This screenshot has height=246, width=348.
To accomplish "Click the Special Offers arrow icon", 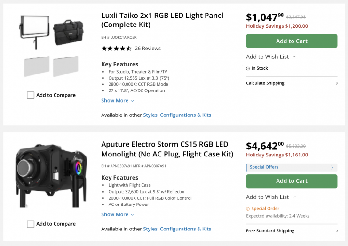I will tap(332, 167).
